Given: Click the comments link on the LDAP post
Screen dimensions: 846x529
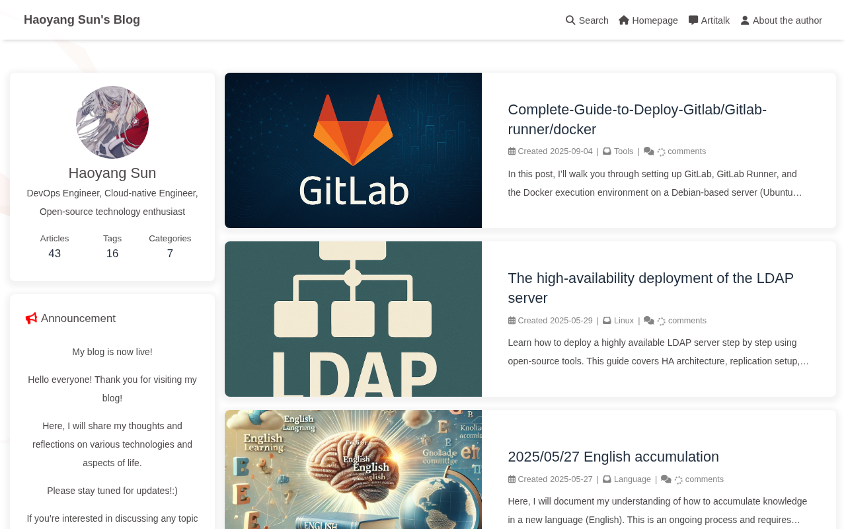Looking at the screenshot, I should [687, 321].
